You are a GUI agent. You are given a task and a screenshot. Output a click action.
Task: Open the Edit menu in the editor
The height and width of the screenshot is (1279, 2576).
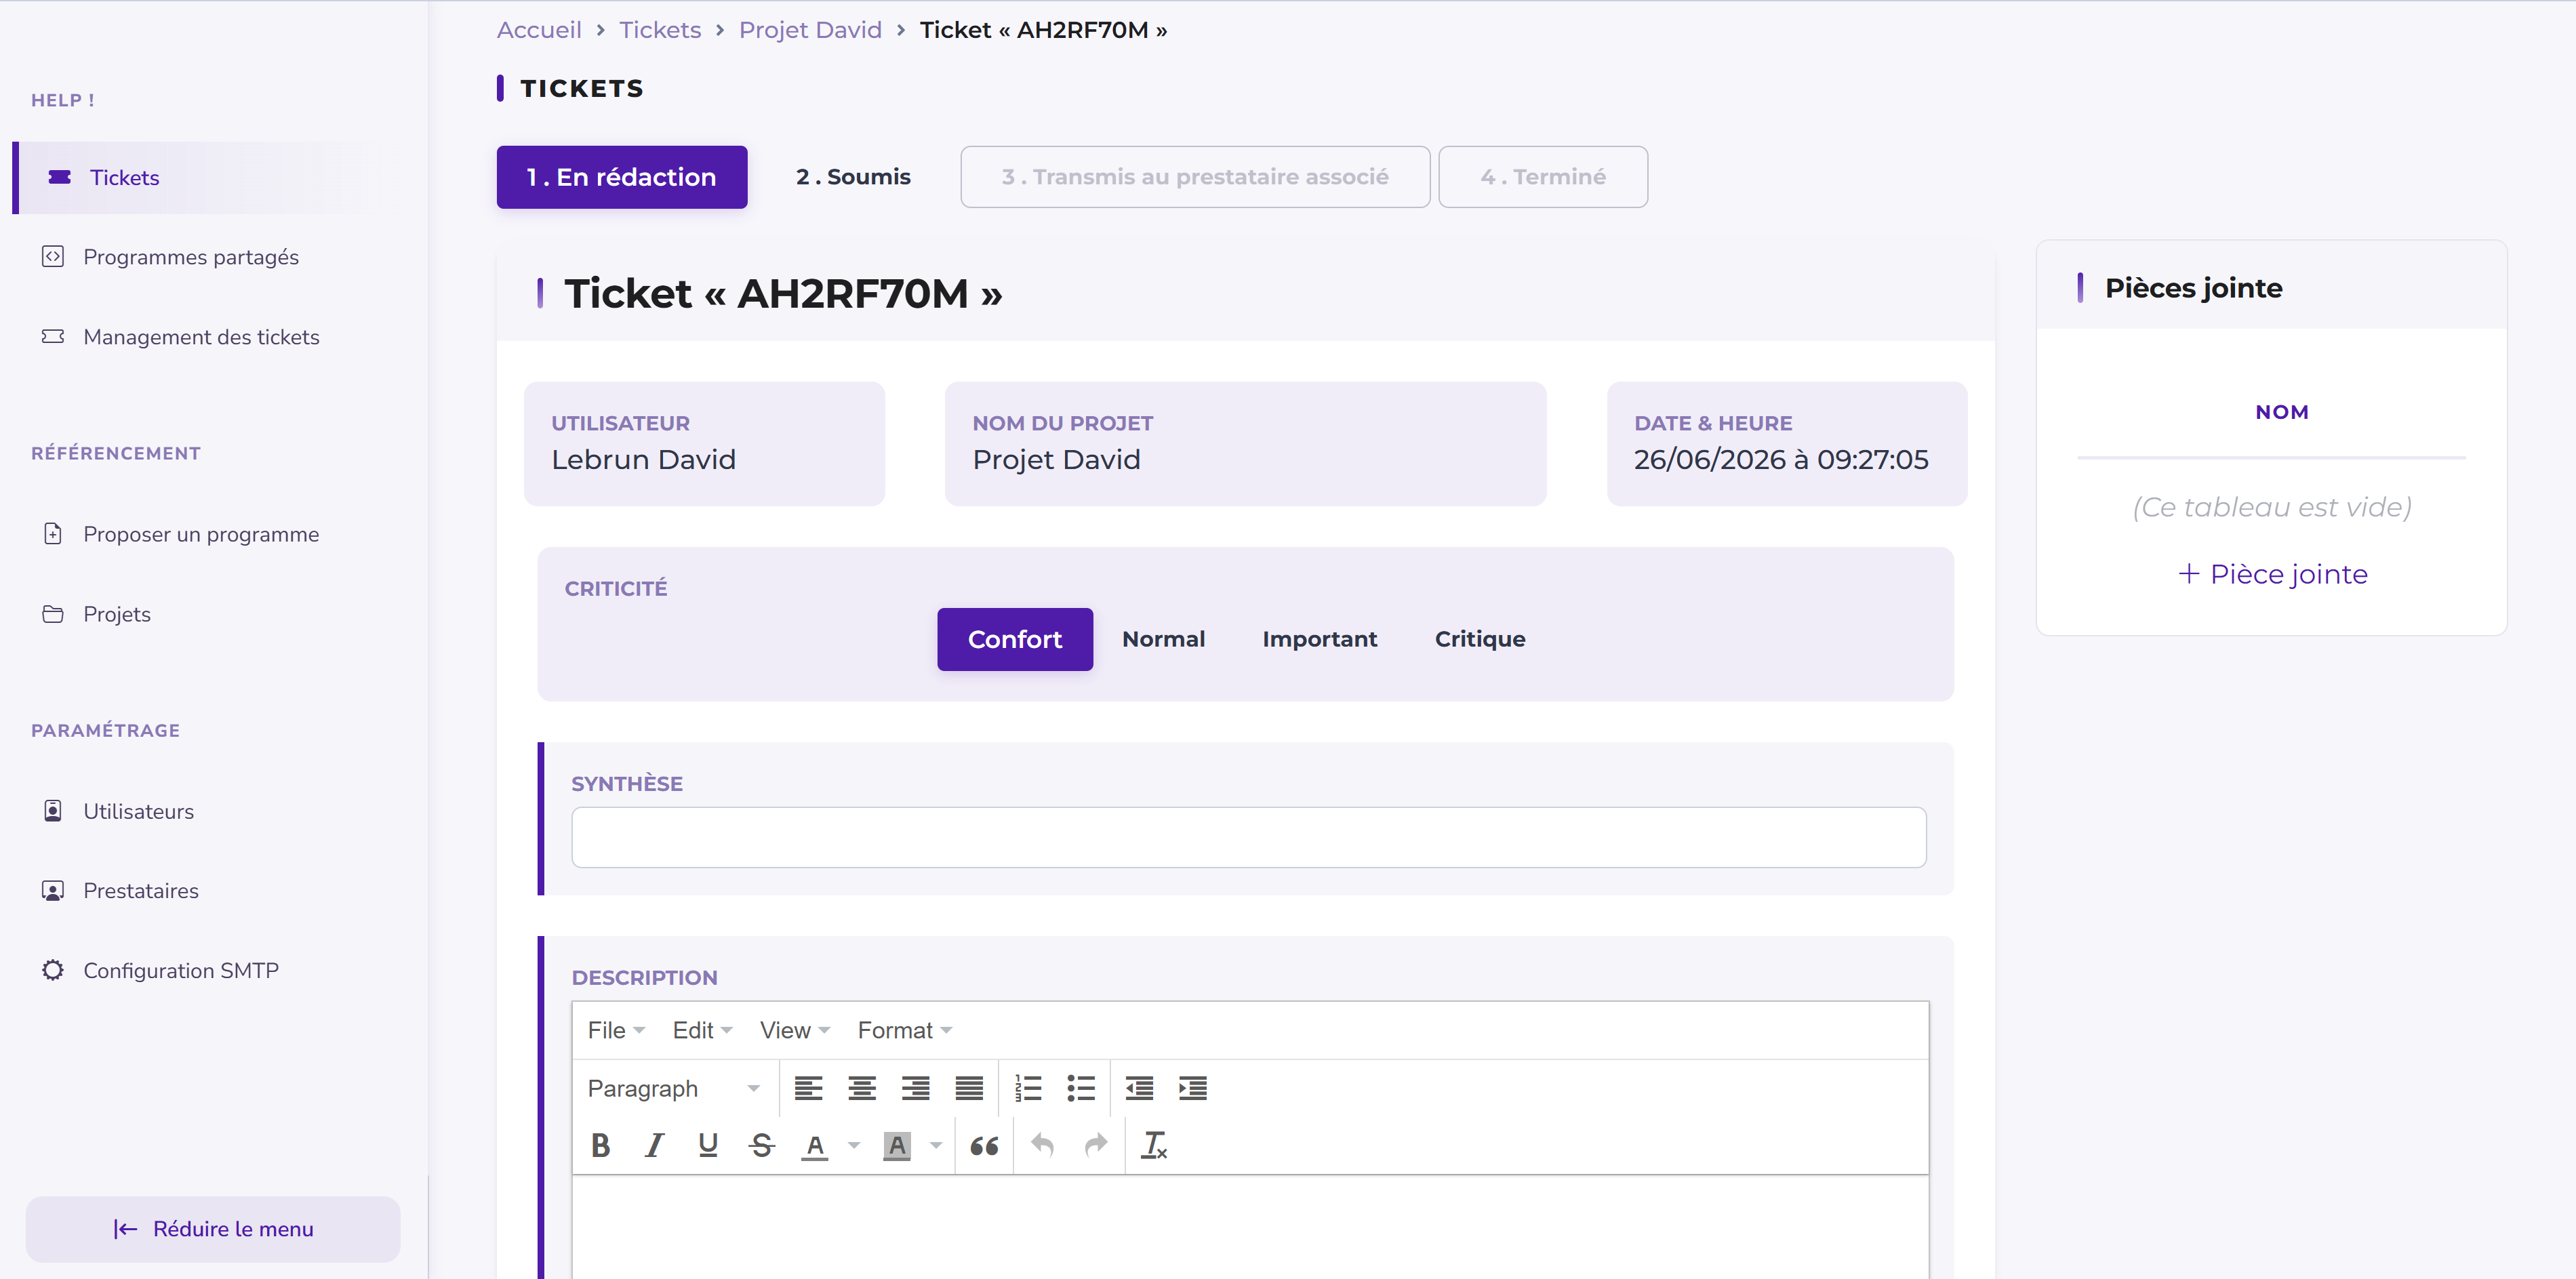tap(703, 1030)
